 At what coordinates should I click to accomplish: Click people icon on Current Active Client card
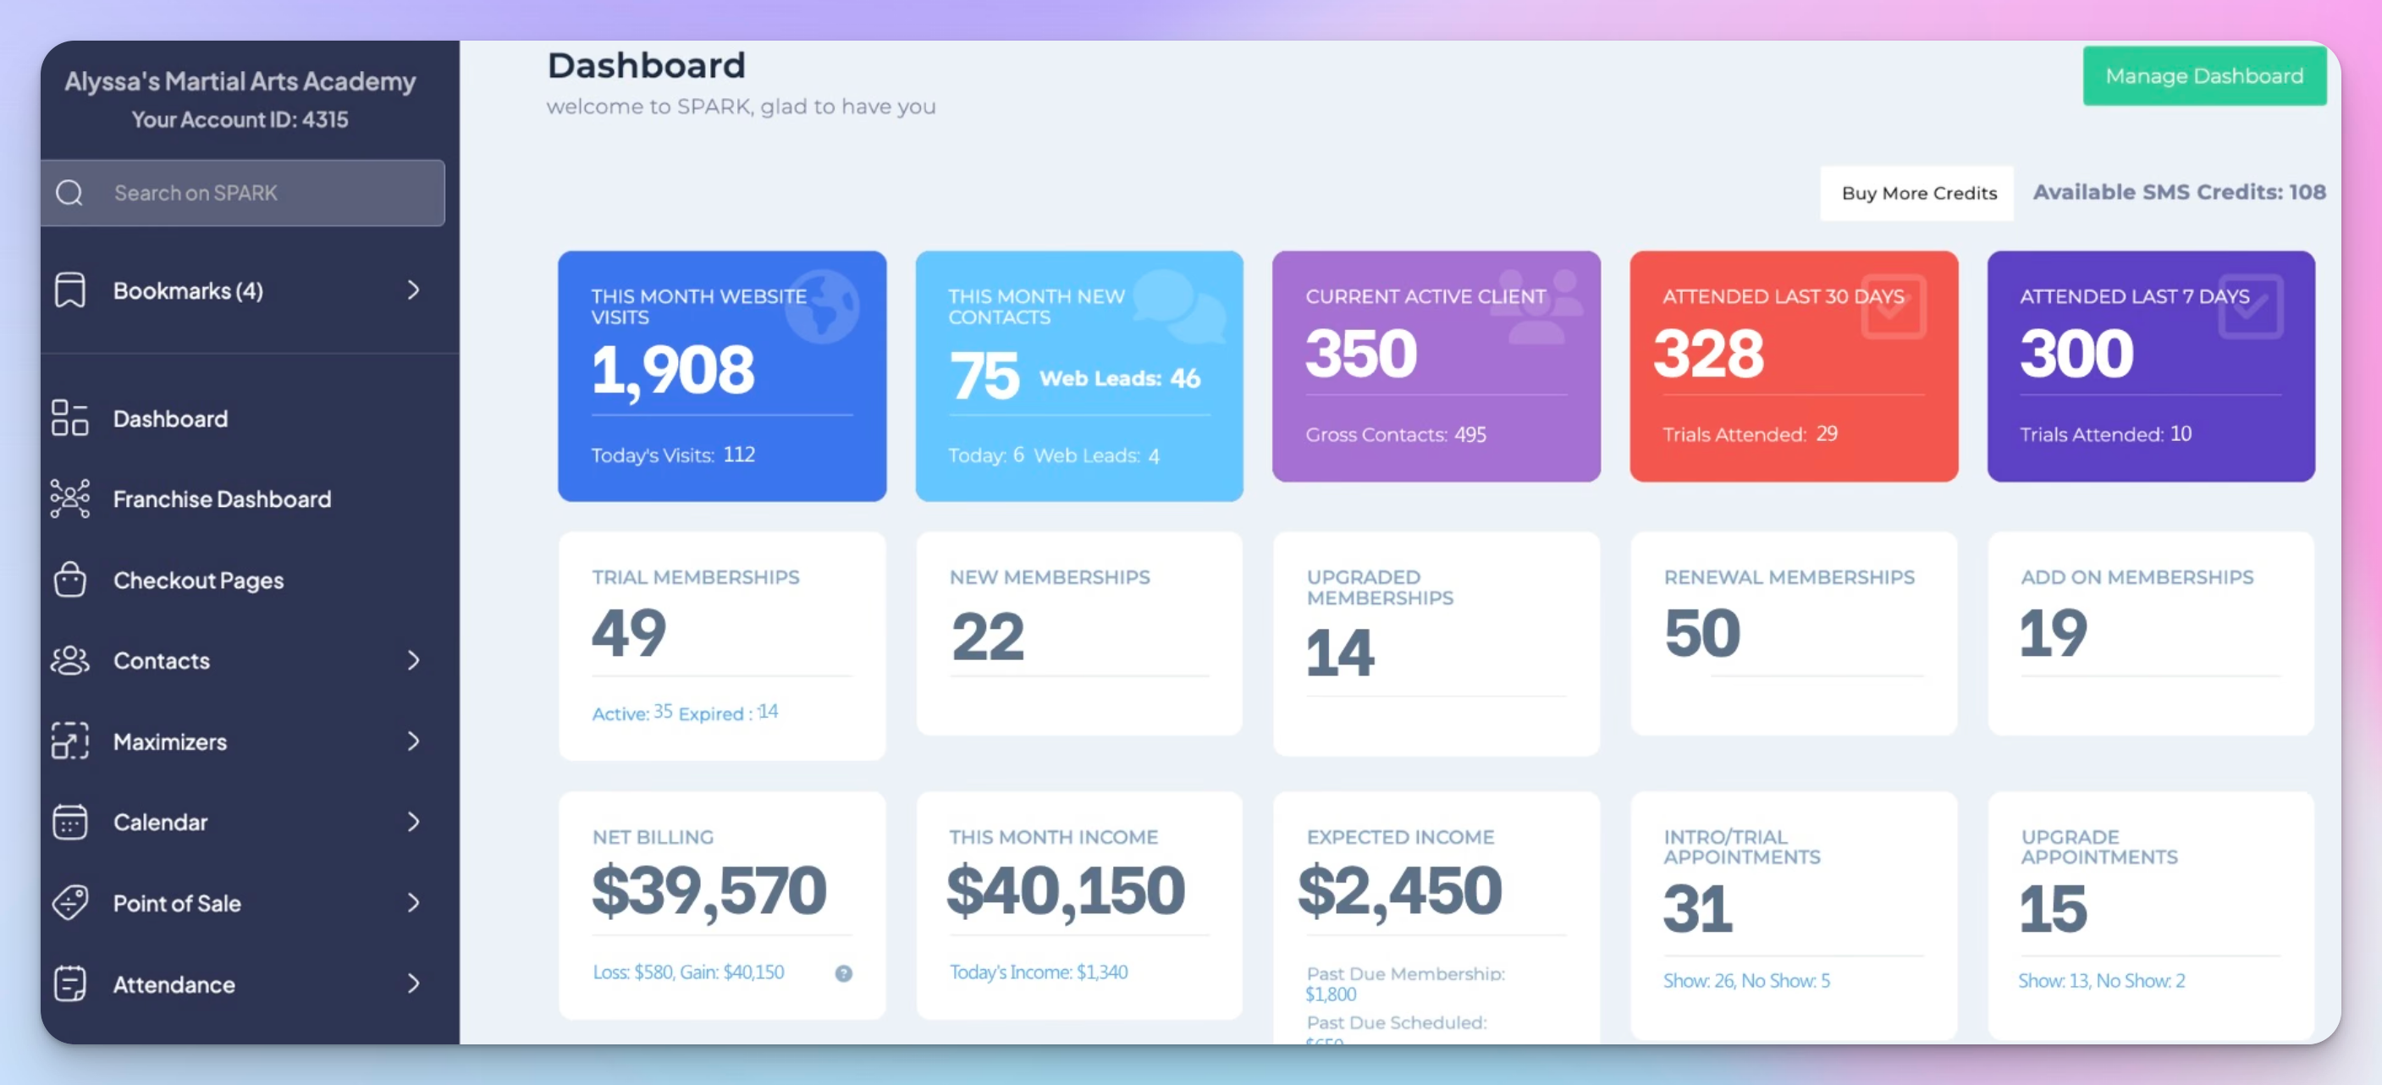tap(1537, 306)
